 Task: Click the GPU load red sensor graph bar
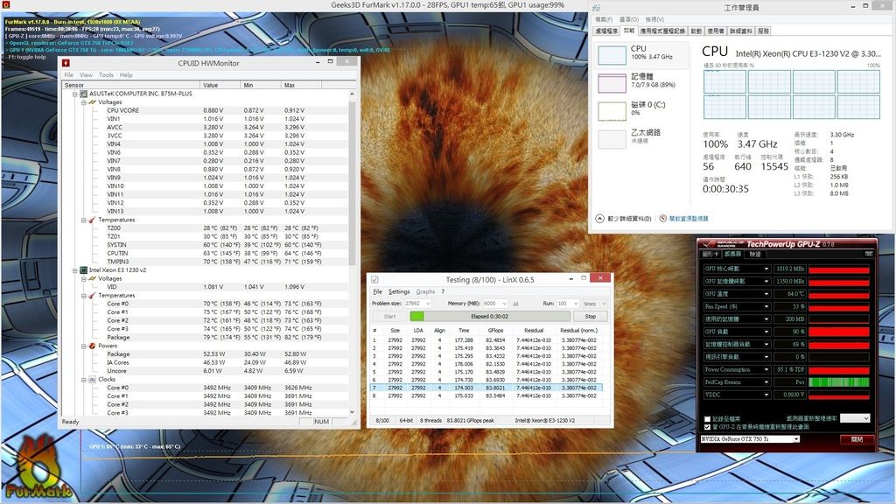pos(839,332)
